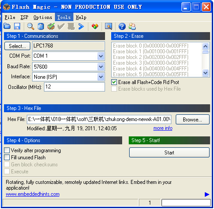
Task: Expand the Baud Rate dropdown
Action: (101, 67)
